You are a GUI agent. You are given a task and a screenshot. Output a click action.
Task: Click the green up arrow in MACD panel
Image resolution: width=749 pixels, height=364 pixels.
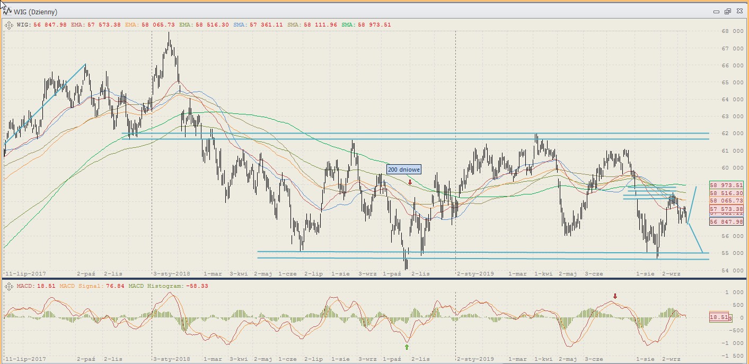tap(407, 347)
